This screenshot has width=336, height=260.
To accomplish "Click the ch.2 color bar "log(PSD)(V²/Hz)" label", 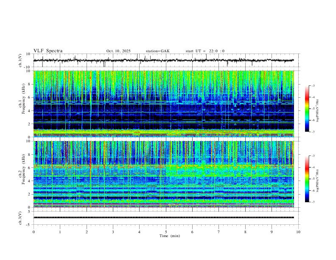I will pos(318,181).
